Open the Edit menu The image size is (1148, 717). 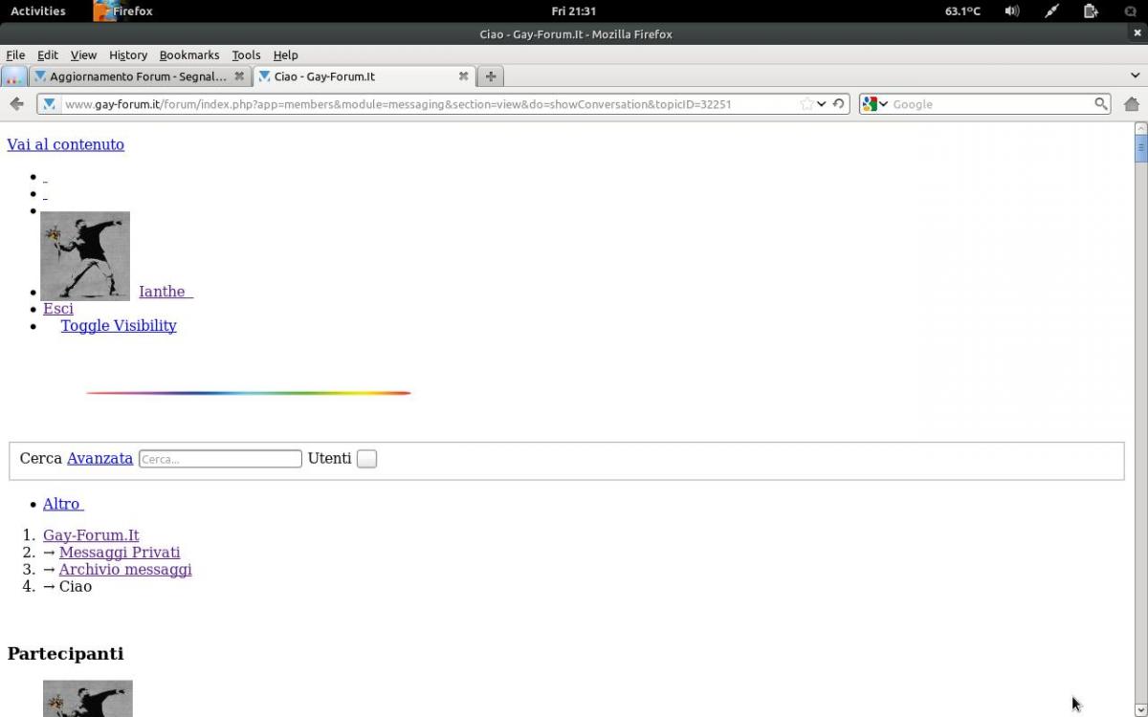pyautogui.click(x=48, y=55)
